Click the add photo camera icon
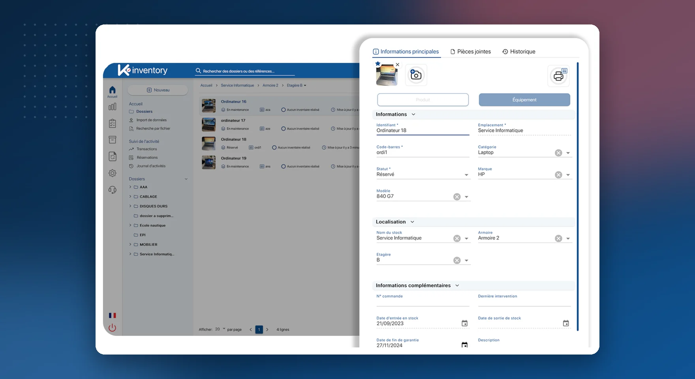The image size is (695, 379). [x=416, y=75]
